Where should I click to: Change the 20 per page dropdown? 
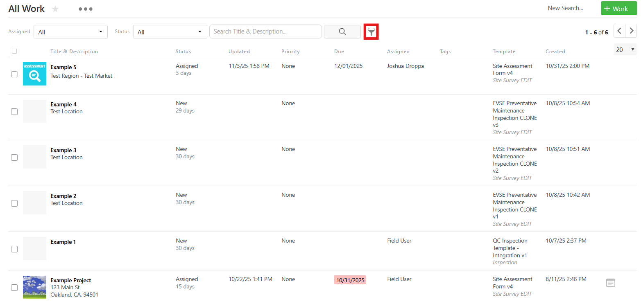[625, 49]
